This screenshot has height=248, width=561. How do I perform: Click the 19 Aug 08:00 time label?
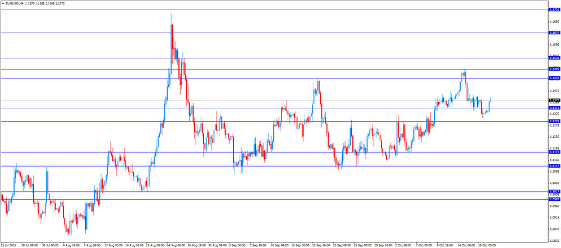[x=155, y=246]
